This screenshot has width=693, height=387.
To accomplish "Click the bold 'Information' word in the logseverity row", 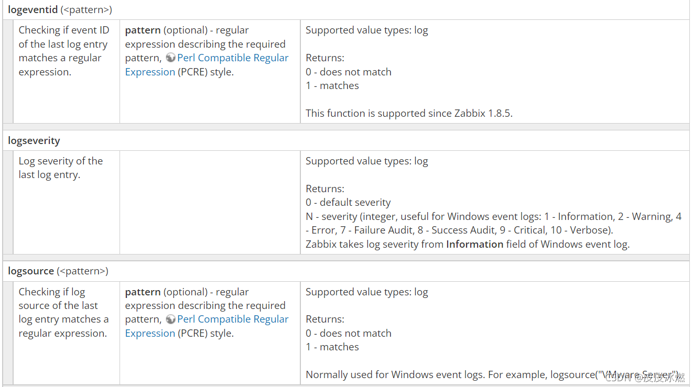I will click(474, 244).
